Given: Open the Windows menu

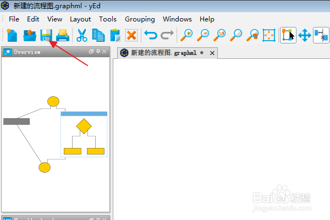Looking at the screenshot, I should click(177, 19).
